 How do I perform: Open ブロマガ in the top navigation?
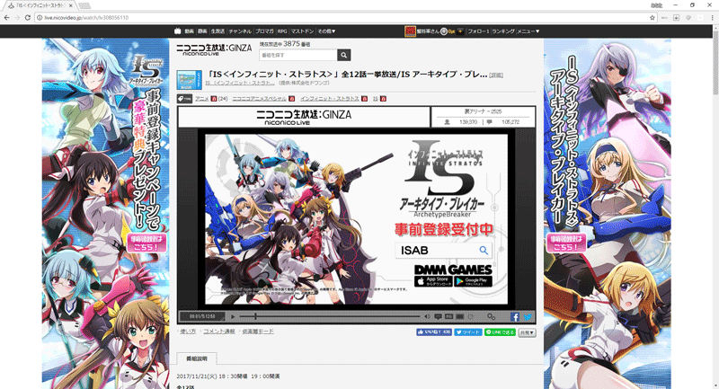point(264,31)
